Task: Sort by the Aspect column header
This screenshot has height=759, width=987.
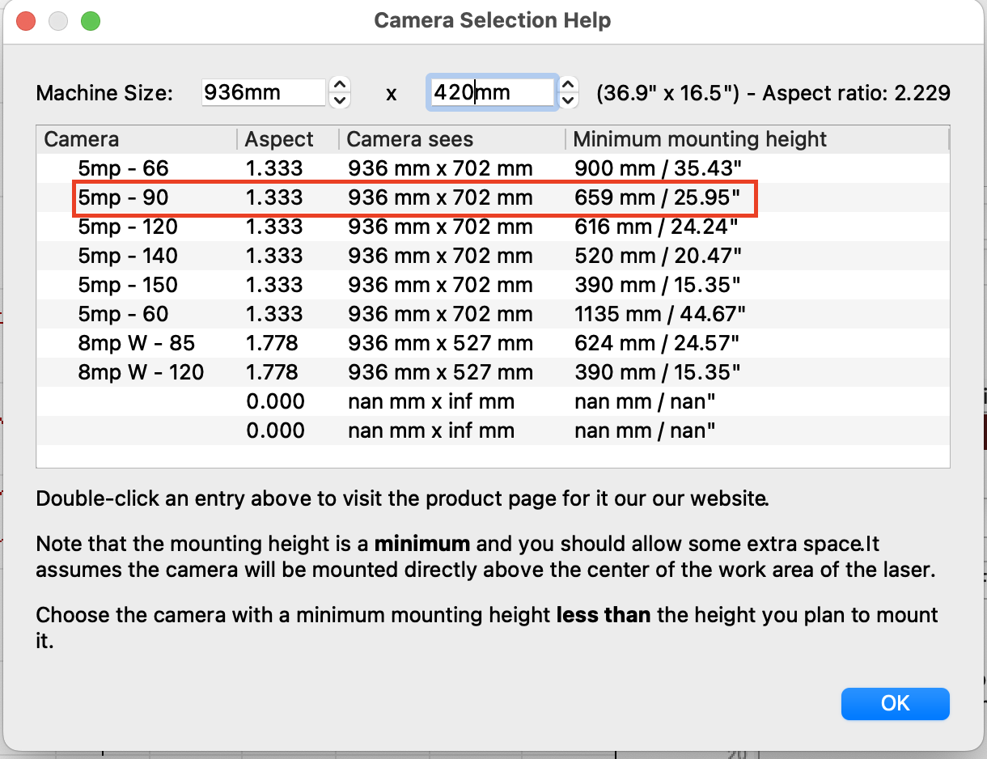Action: coord(288,139)
